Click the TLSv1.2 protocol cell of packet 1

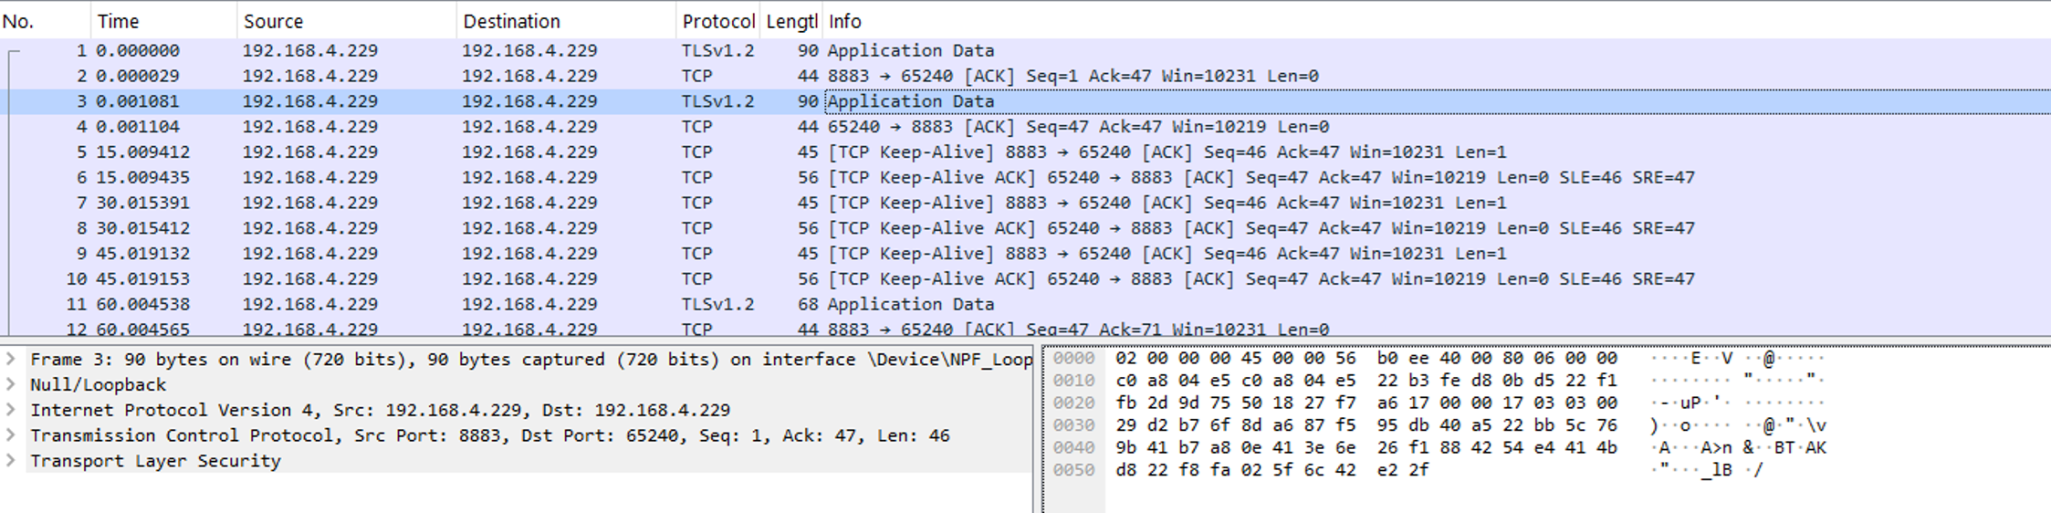coord(717,50)
